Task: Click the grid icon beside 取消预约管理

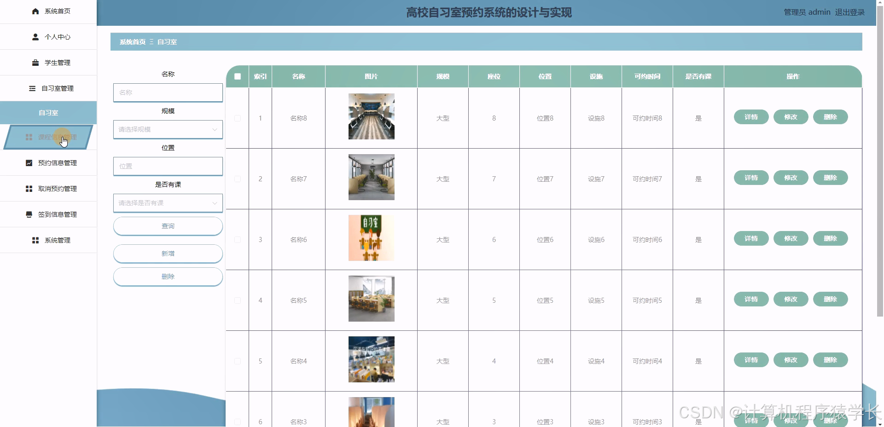Action: pyautogui.click(x=29, y=189)
